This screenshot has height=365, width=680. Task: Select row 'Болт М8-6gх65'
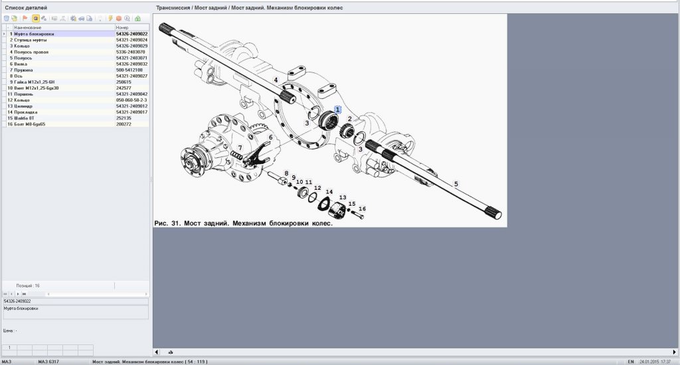click(76, 124)
